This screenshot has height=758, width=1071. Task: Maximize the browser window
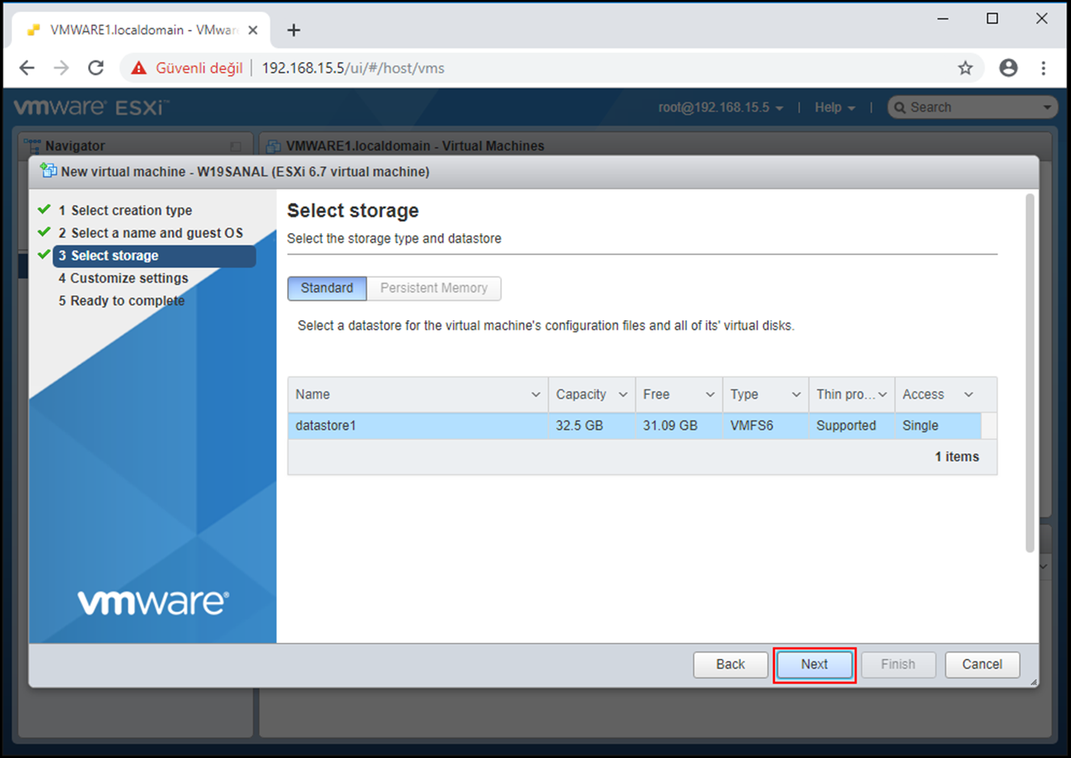point(992,19)
